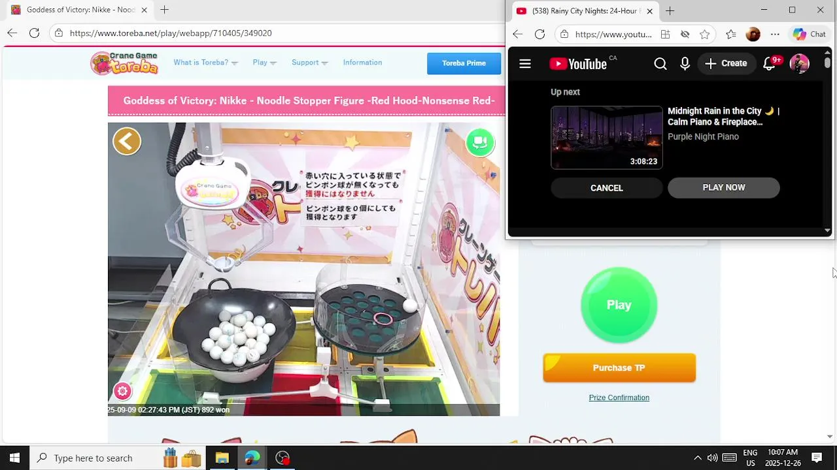
Task: Open YouTube notifications bell
Action: 770,63
